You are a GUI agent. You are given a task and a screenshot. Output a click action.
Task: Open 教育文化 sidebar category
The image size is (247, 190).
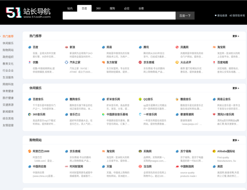[8, 63]
